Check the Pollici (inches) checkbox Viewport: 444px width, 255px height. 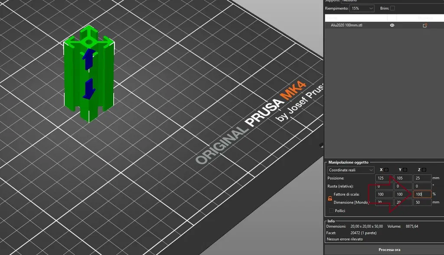331,210
